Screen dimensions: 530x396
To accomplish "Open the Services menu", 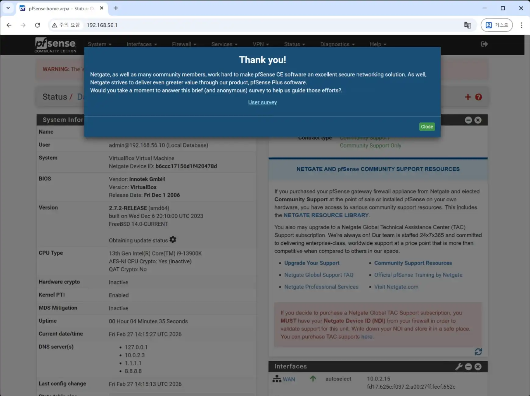I will pos(224,44).
